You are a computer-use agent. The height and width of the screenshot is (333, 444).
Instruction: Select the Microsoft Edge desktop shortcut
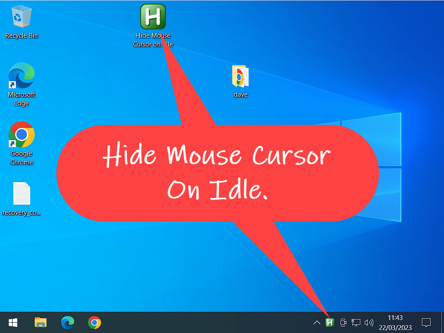point(21,76)
